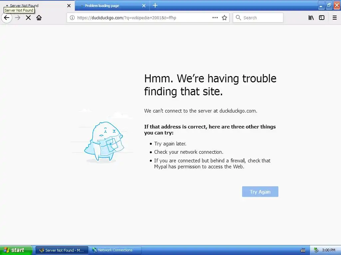
Task: Open the Library icon
Action: 311,18
